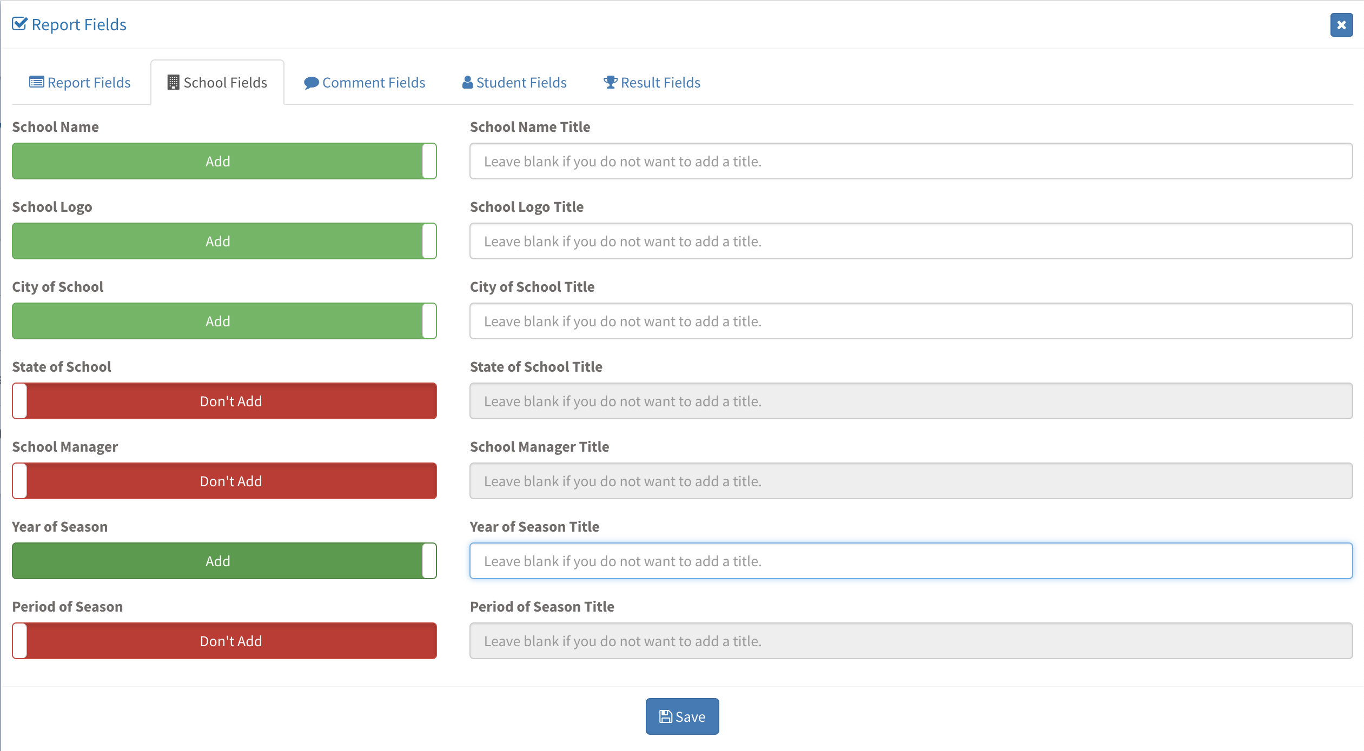The width and height of the screenshot is (1364, 751).
Task: Toggle the School Logo Add switch
Action: point(224,241)
